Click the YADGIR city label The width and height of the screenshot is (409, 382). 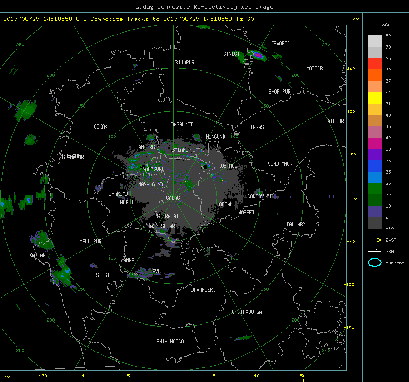[314, 69]
